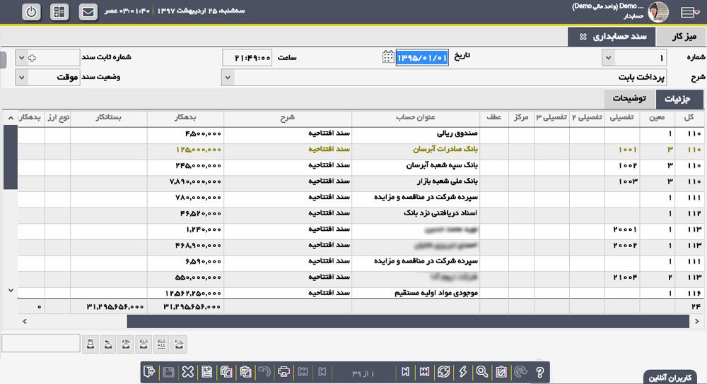Click the restore arrow tray icon below grid
The width and height of the screenshot is (707, 384).
click(108, 344)
